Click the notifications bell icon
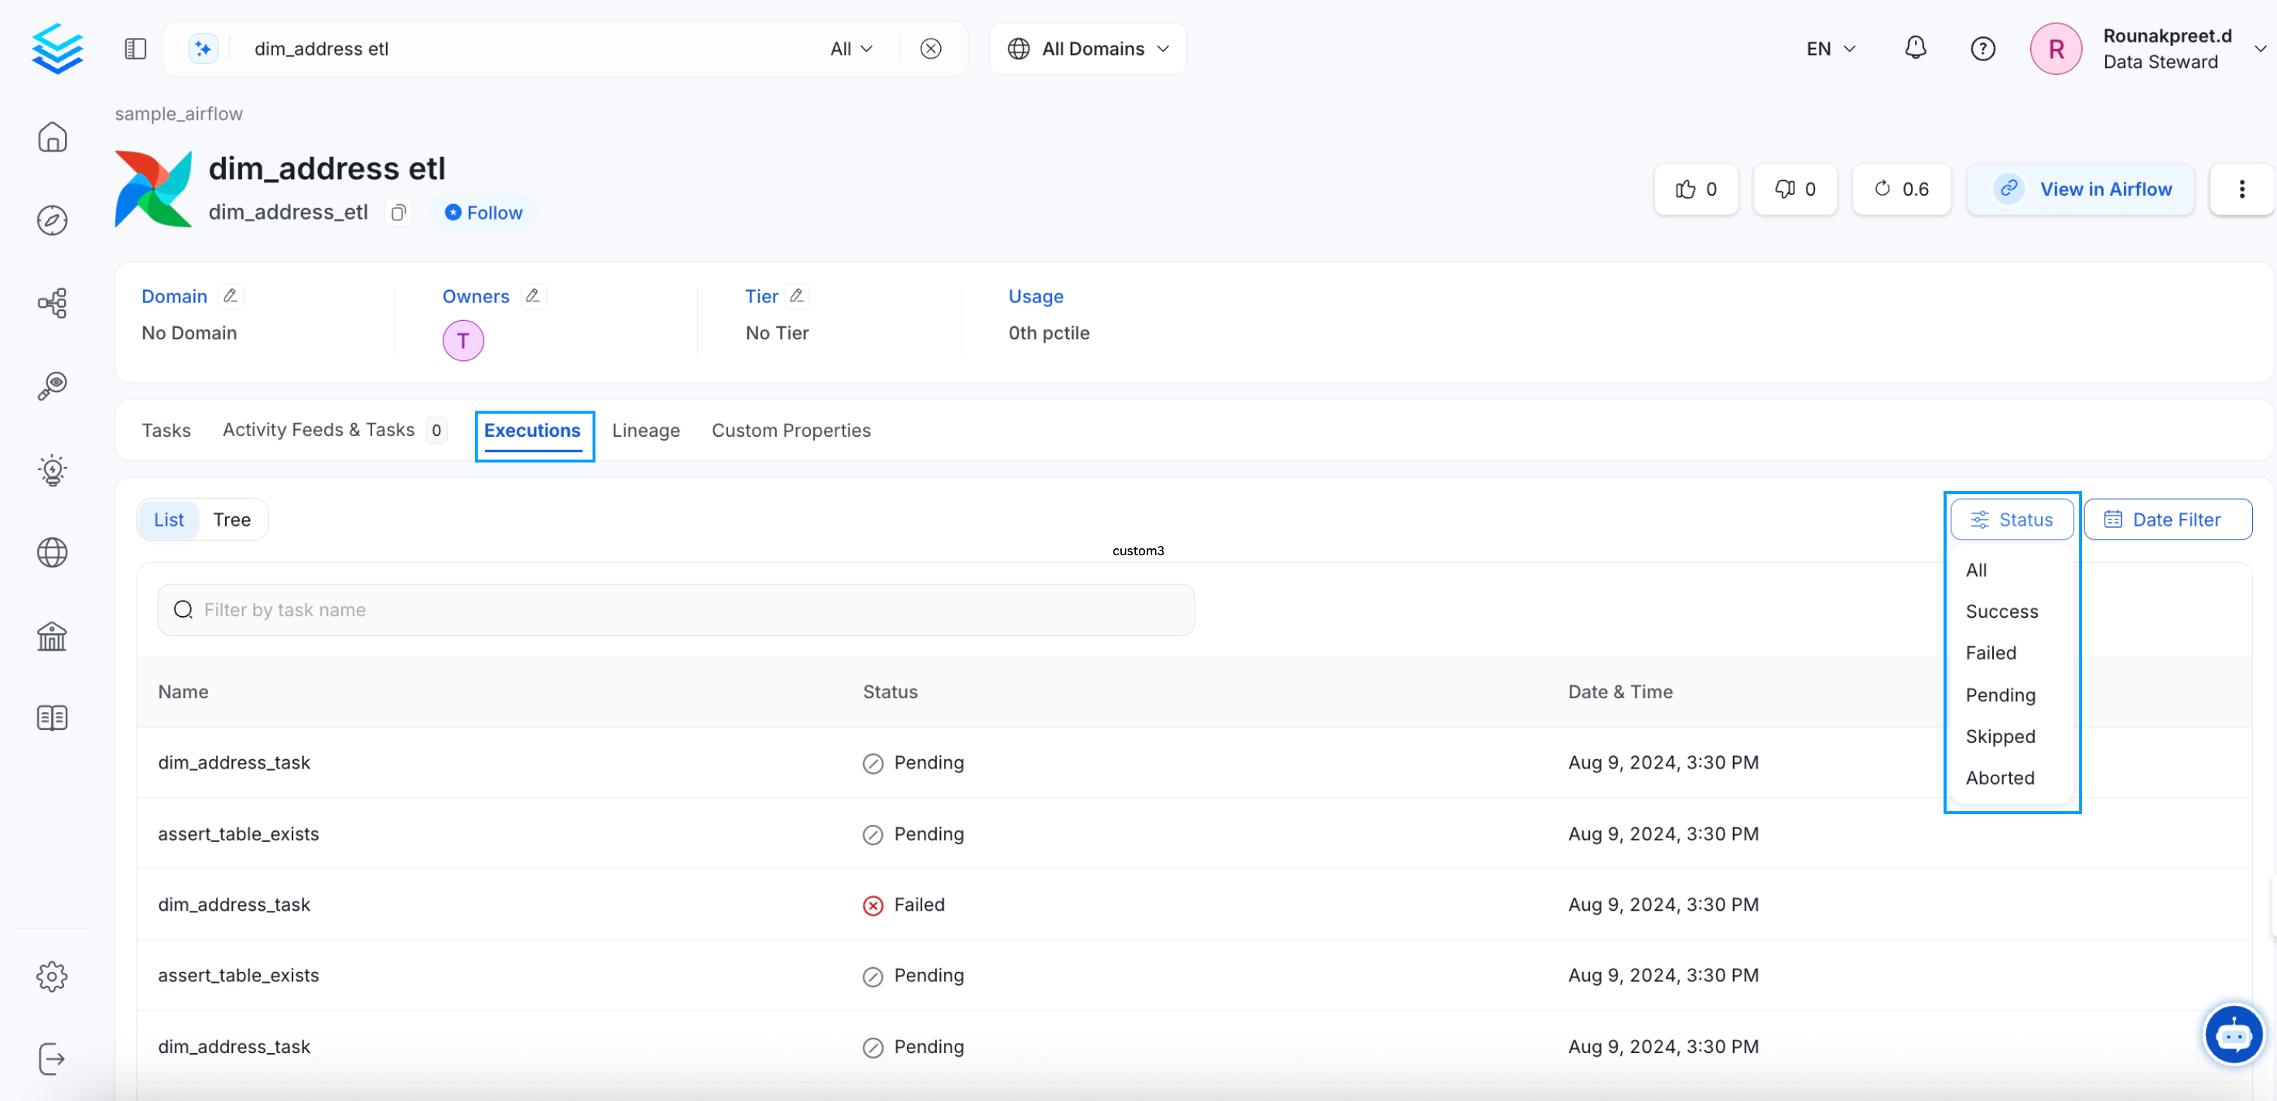The image size is (2277, 1101). (x=1915, y=48)
